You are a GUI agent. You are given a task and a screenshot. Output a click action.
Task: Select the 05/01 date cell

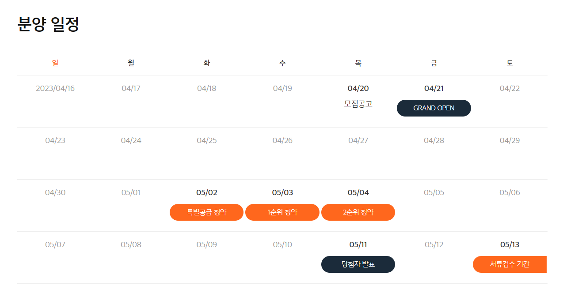point(131,192)
